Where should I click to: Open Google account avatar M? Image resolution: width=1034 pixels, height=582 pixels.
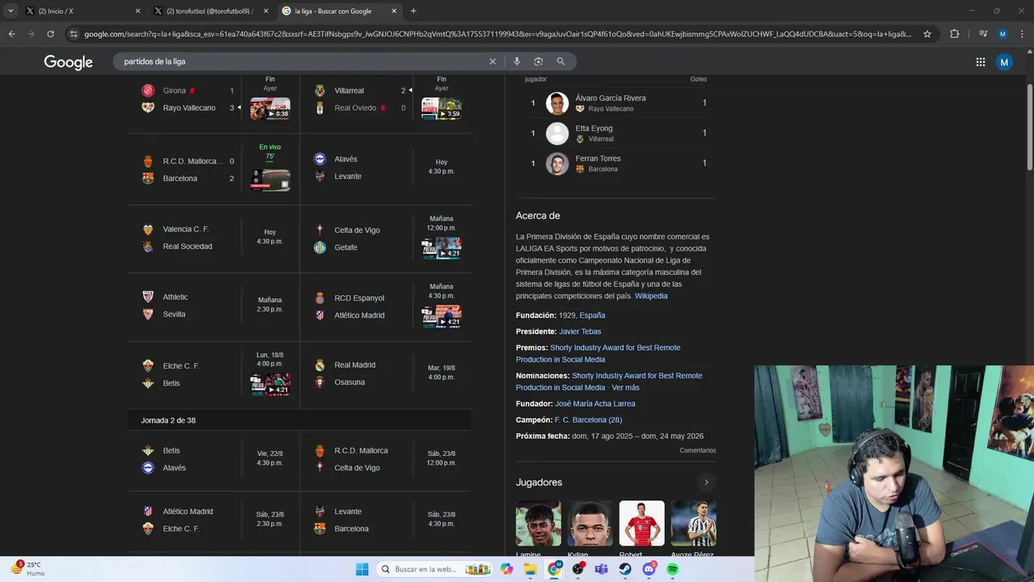[x=1004, y=61]
